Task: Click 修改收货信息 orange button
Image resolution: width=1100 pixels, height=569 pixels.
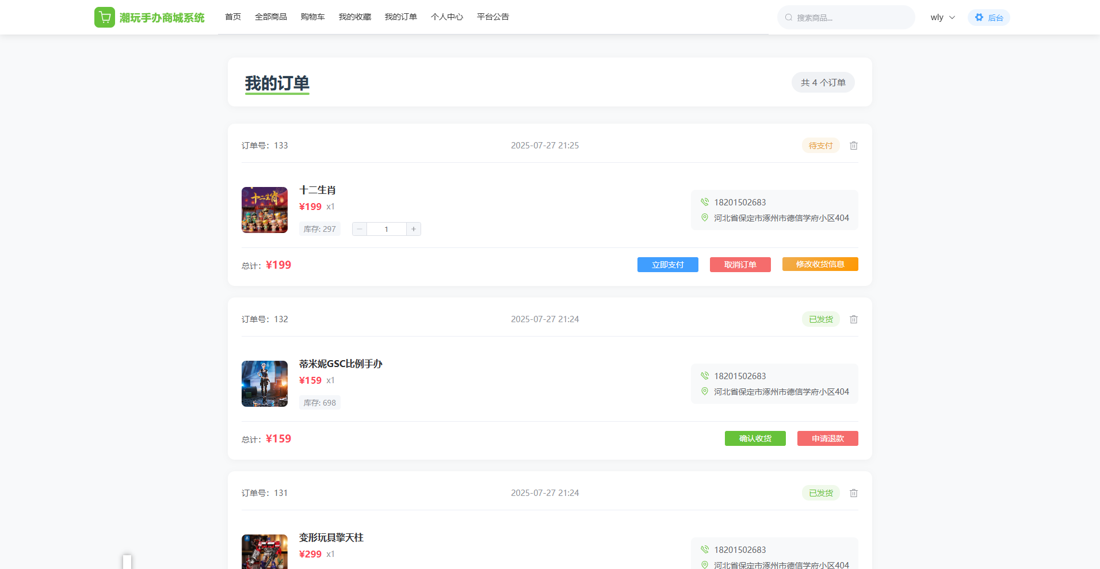Action: pos(820,264)
